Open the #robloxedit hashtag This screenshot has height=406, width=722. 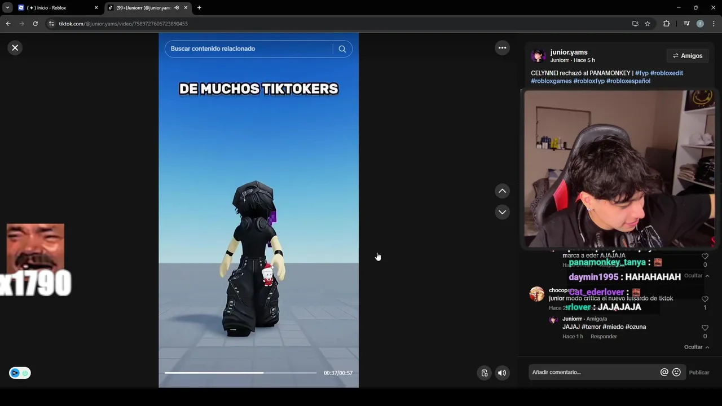(667, 73)
